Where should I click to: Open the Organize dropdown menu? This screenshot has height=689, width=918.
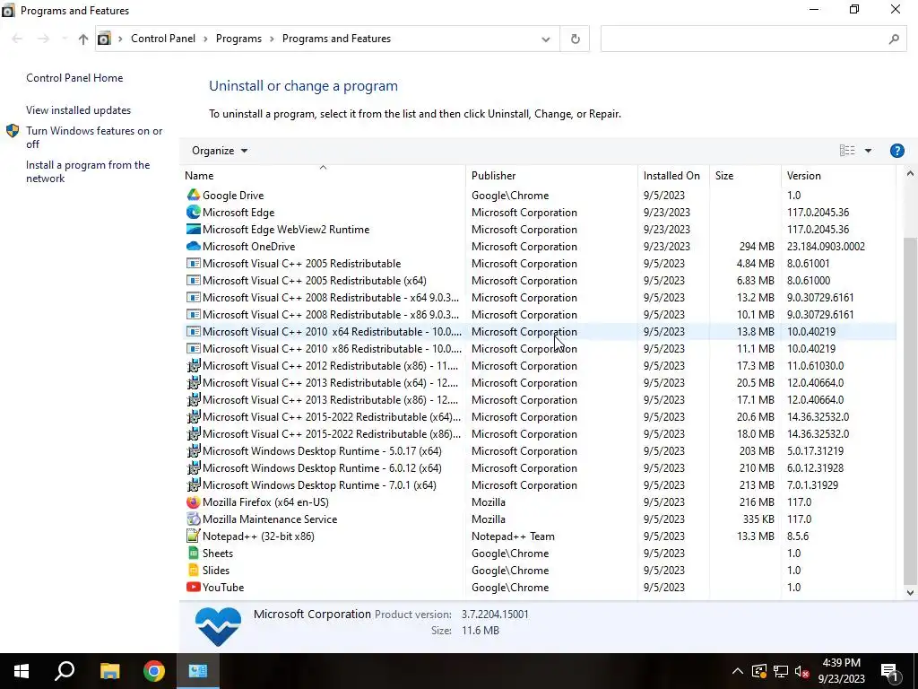tap(220, 151)
